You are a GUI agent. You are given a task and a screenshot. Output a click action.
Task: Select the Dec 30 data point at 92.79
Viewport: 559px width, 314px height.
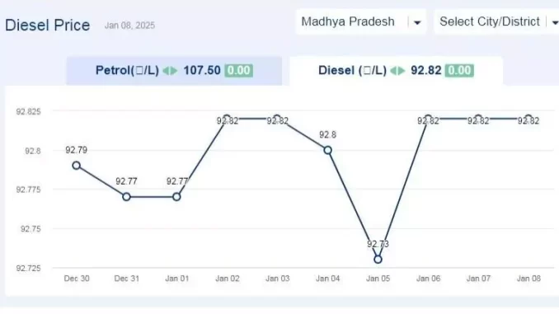click(x=77, y=166)
